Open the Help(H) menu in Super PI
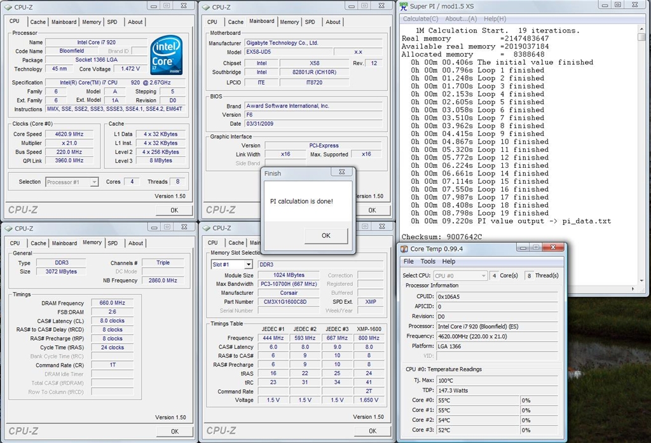651x443 pixels. pyautogui.click(x=495, y=18)
